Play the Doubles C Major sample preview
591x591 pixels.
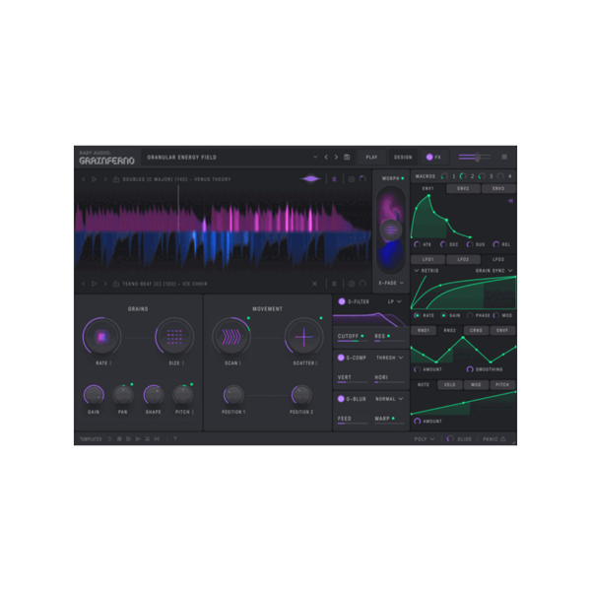coord(95,179)
